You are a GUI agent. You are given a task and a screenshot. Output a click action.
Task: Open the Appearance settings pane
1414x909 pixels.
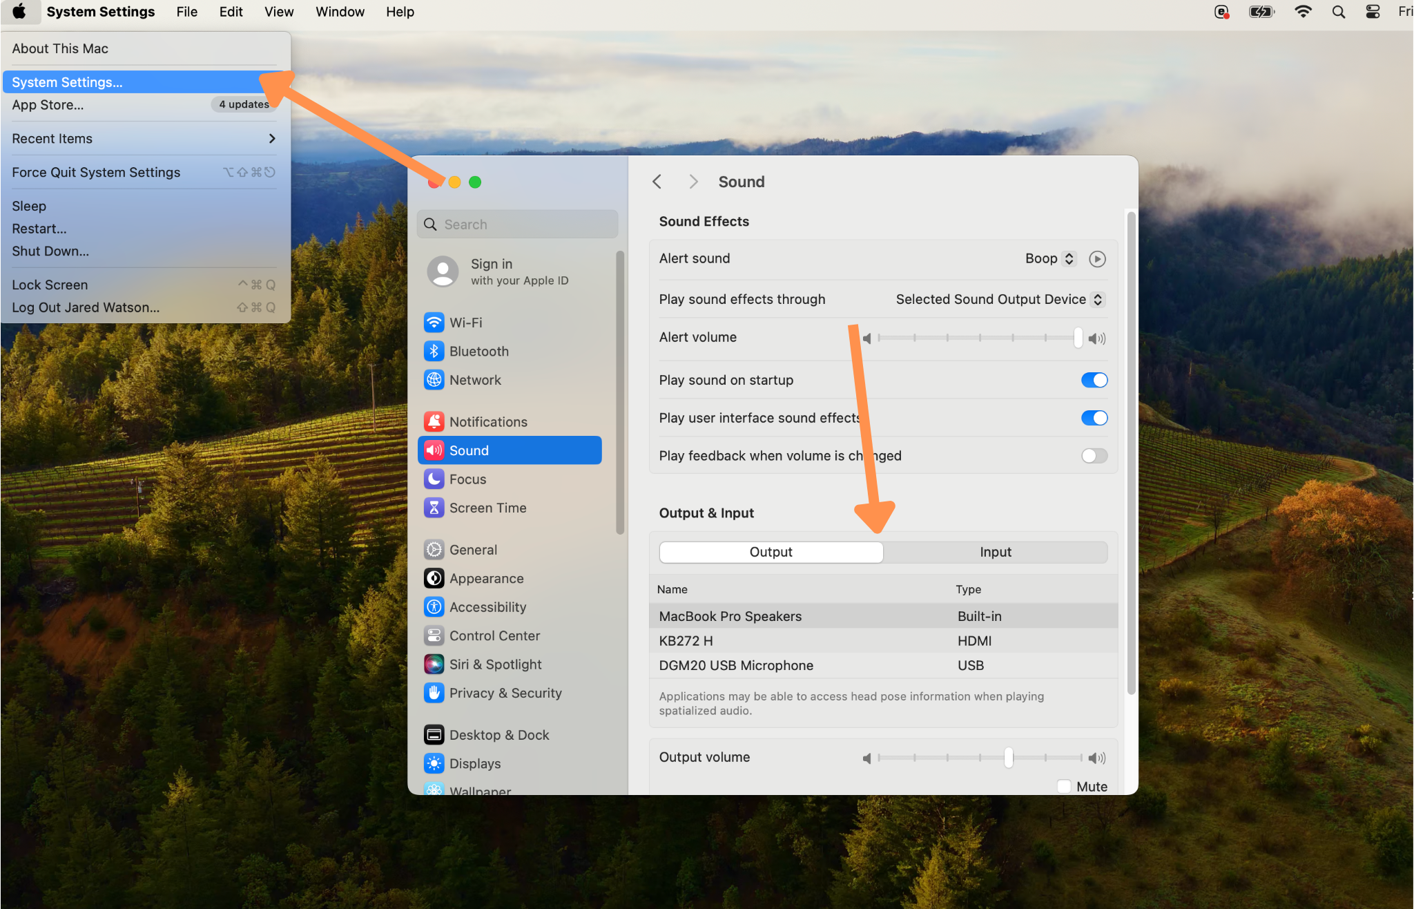click(510, 578)
